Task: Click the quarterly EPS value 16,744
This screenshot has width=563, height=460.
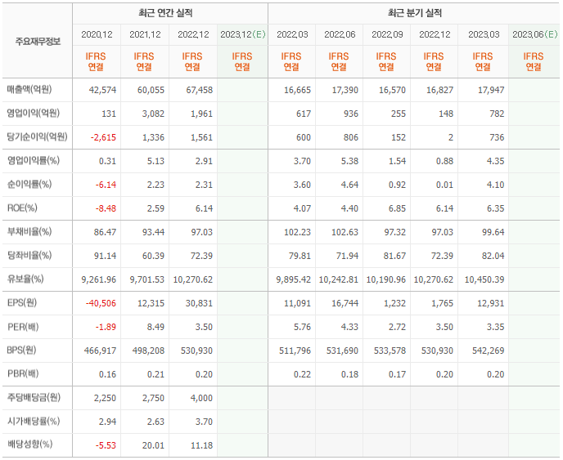Action: click(x=345, y=303)
